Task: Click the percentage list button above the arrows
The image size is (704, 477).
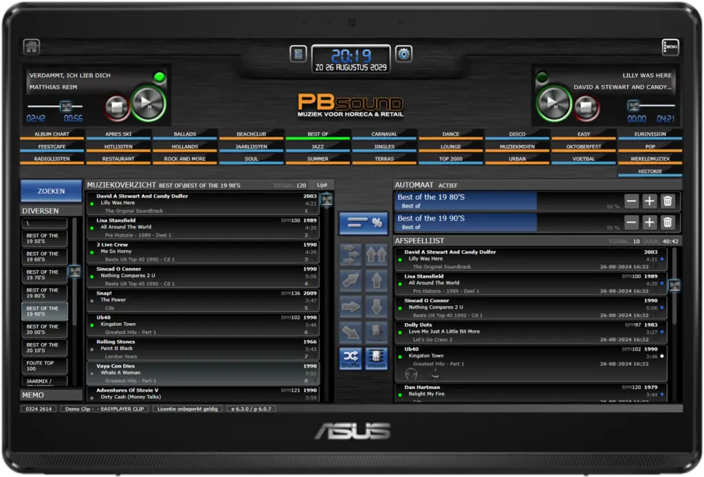Action: click(363, 223)
